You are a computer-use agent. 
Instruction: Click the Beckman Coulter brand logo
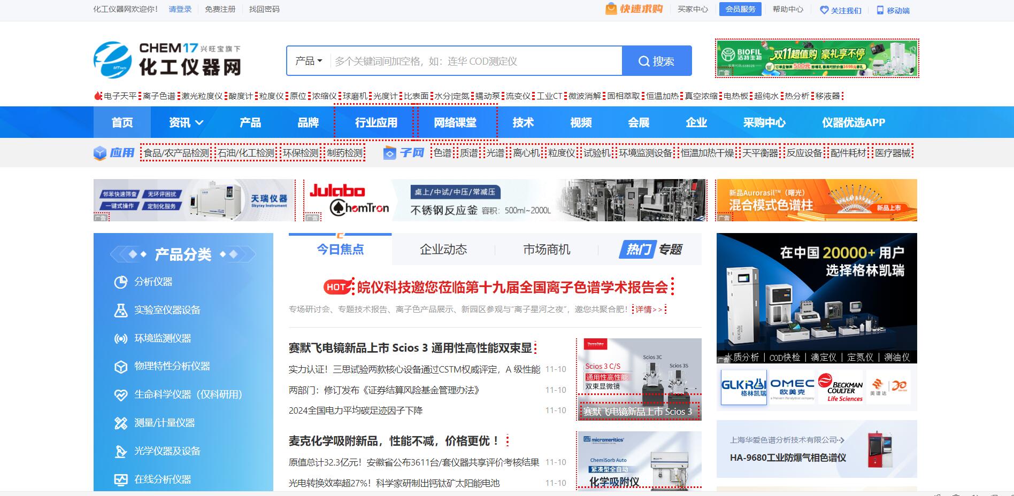click(x=840, y=387)
